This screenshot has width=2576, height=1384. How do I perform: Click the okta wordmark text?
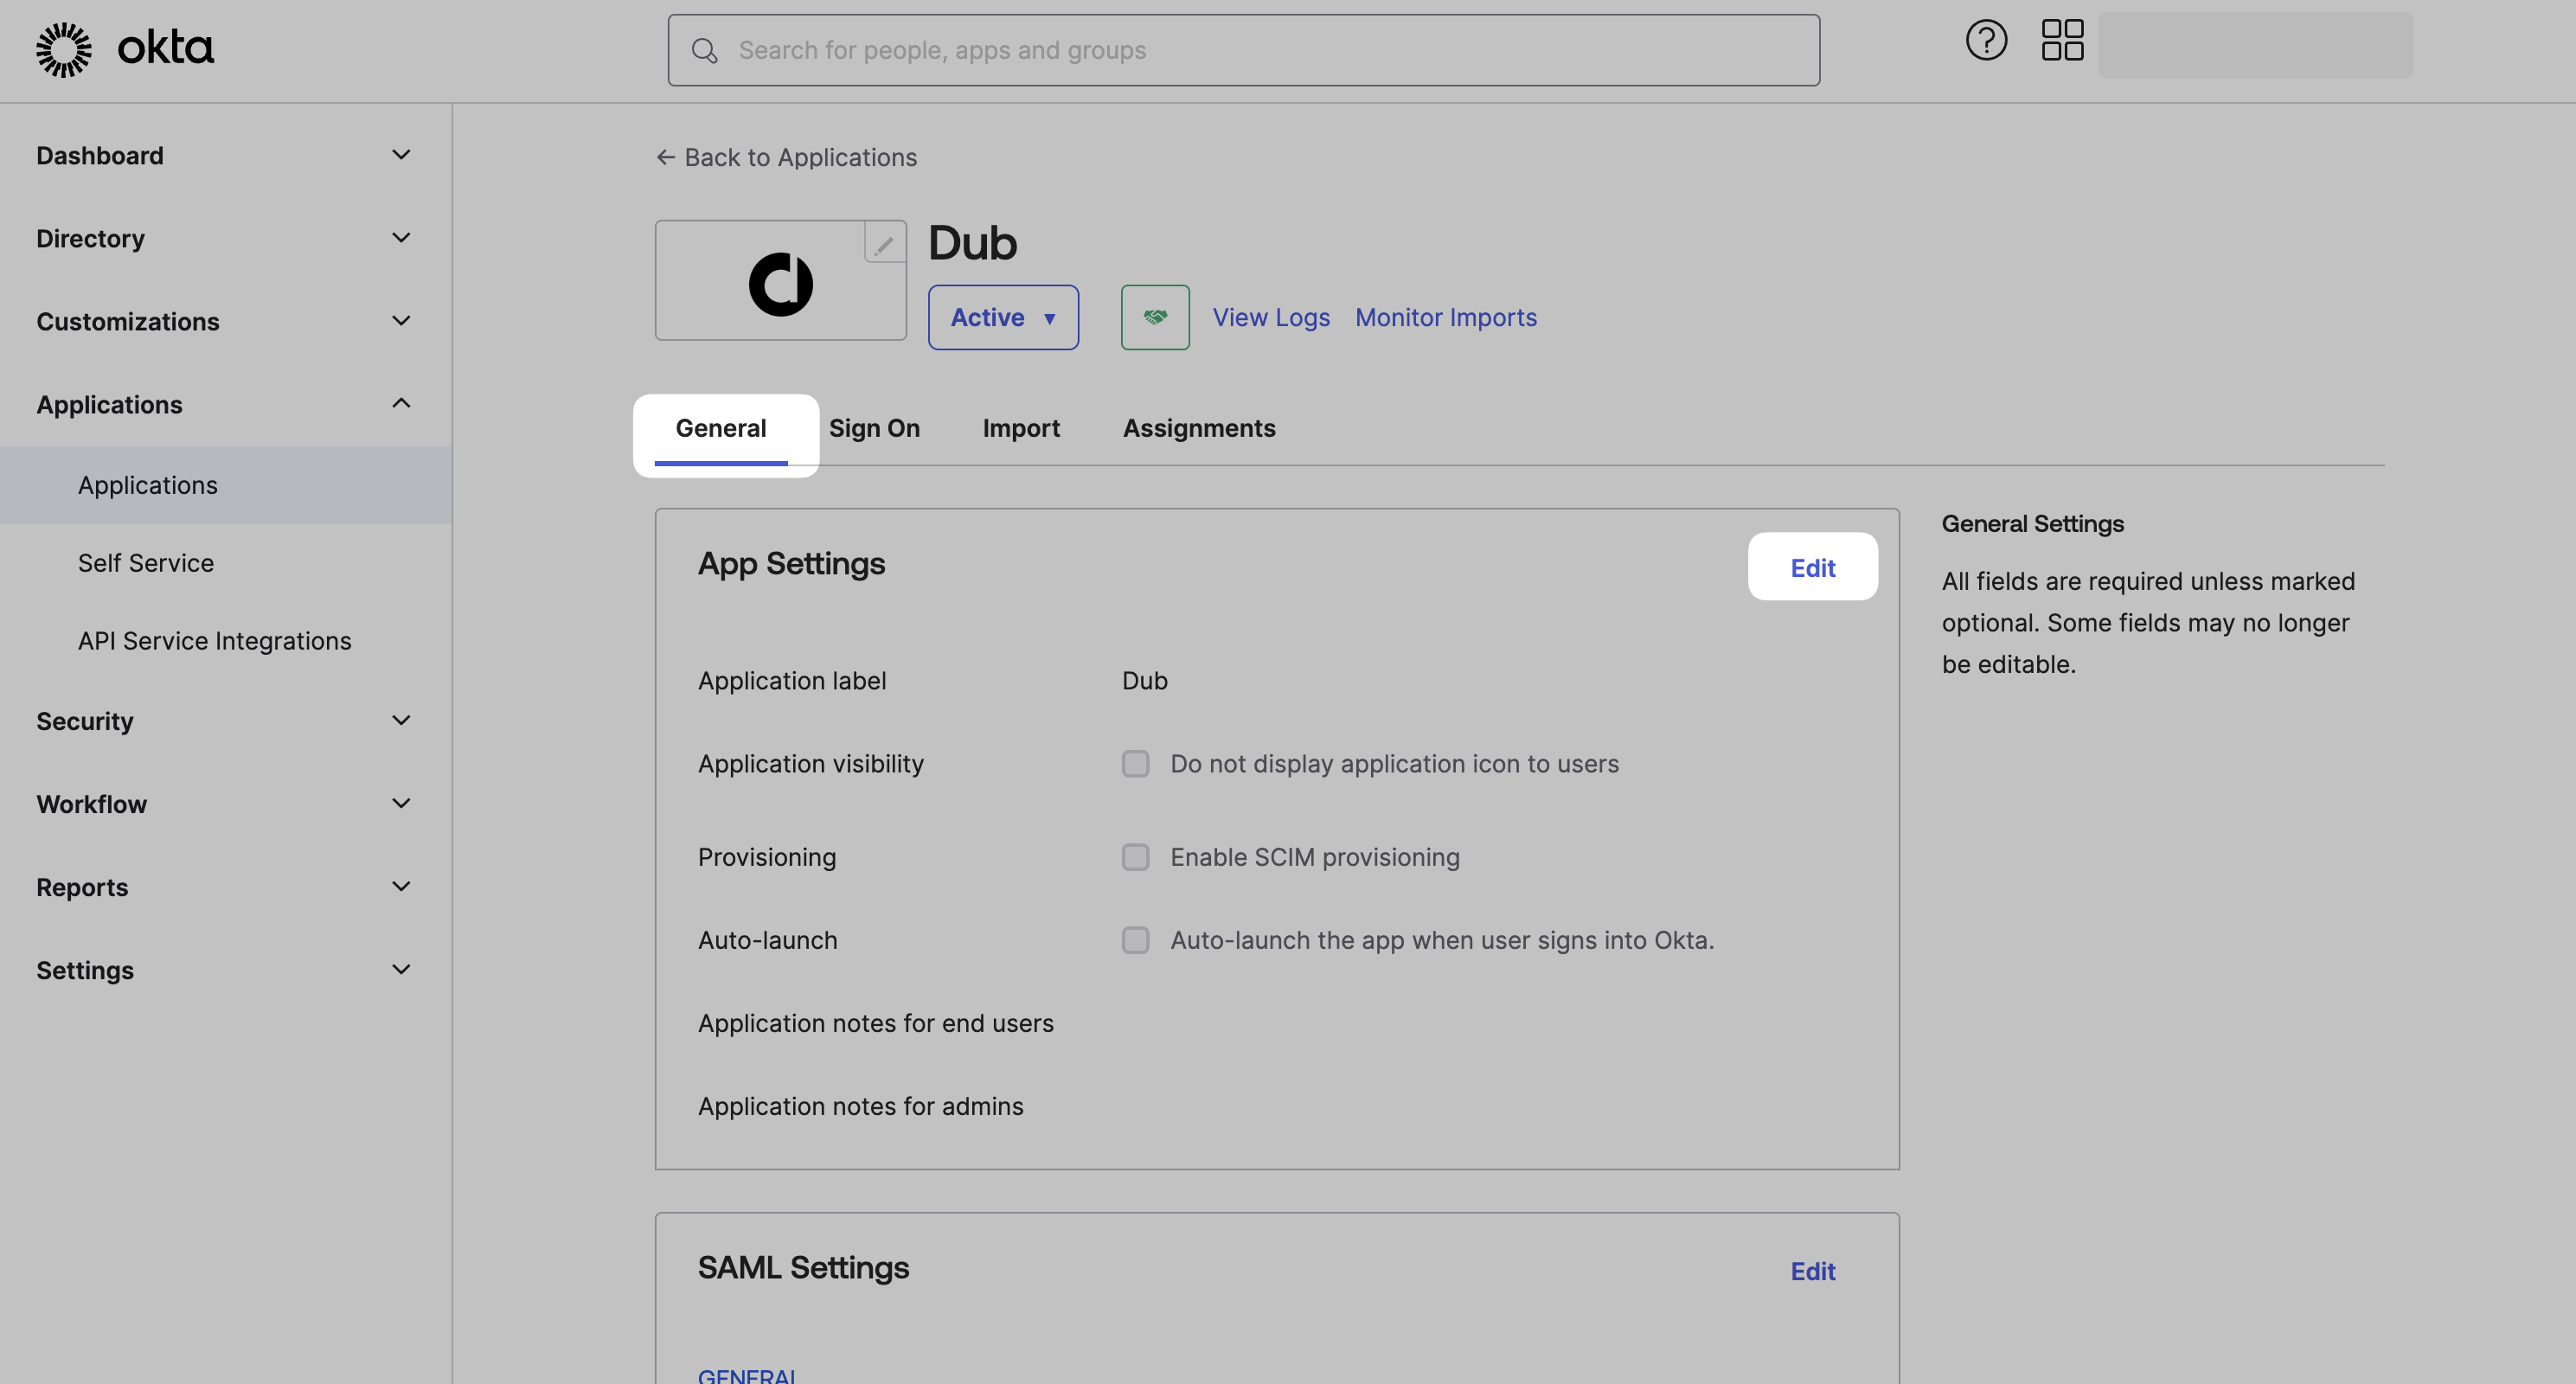[166, 47]
